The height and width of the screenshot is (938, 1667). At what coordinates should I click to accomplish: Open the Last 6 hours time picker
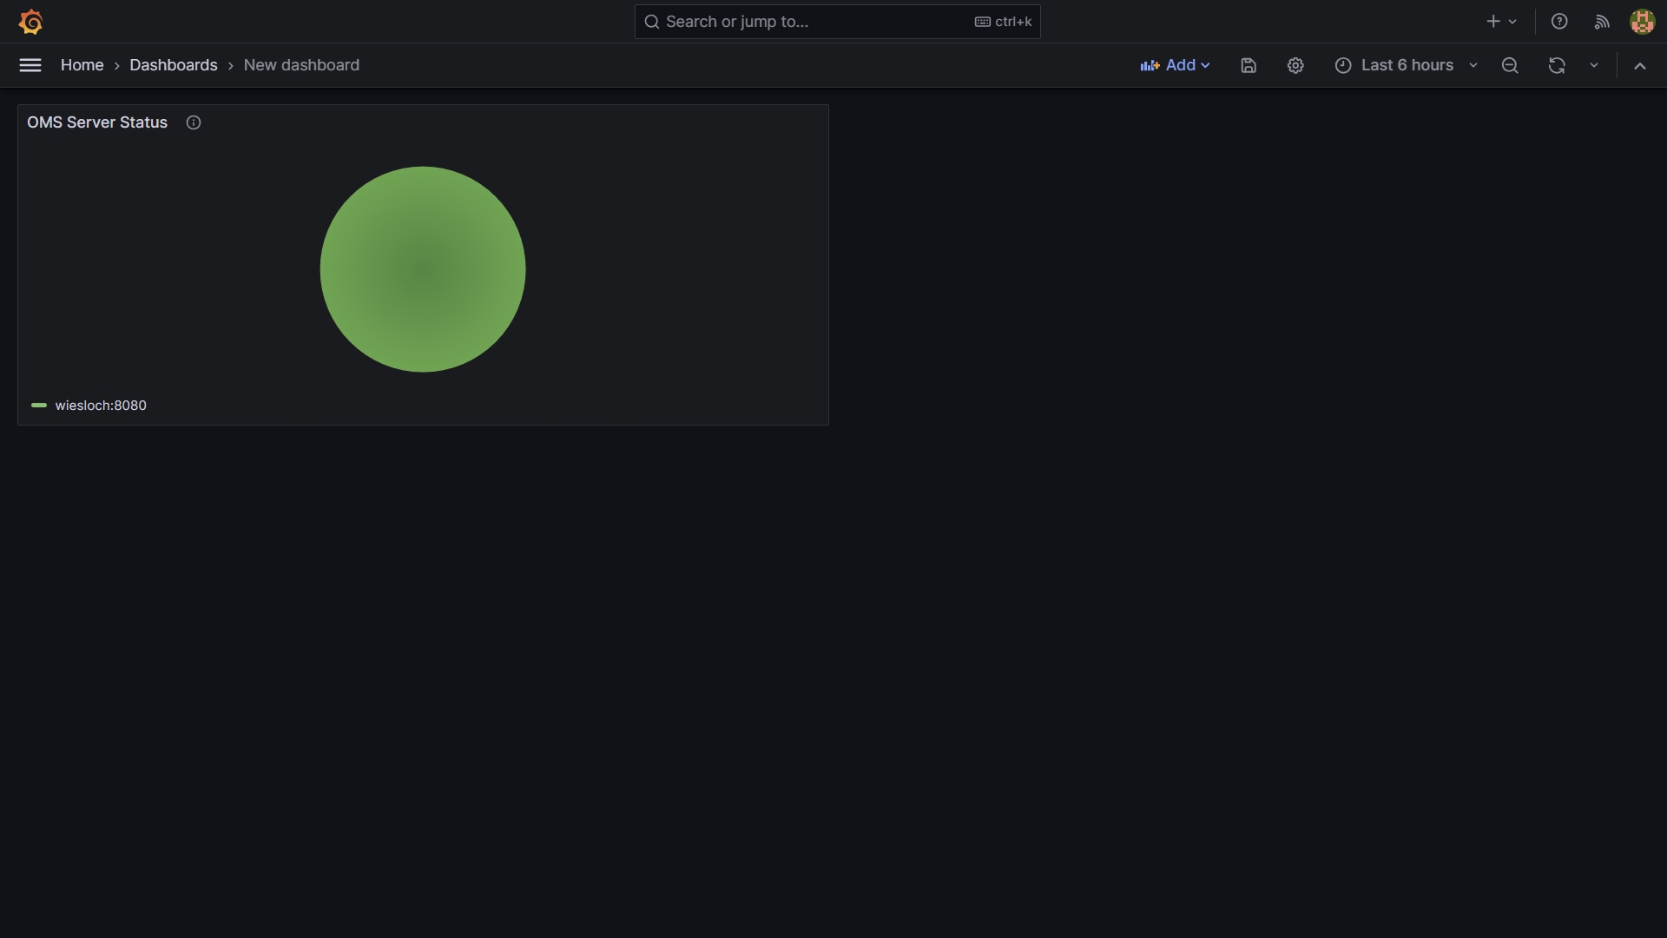(1406, 65)
